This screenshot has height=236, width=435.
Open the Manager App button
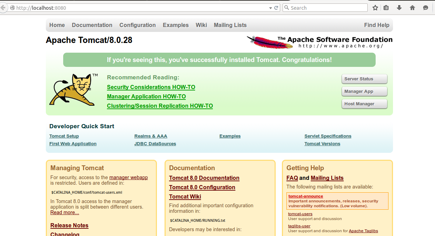[x=364, y=91]
